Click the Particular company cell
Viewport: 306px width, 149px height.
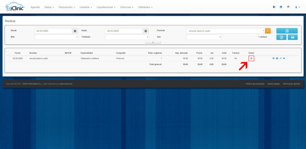120,58
